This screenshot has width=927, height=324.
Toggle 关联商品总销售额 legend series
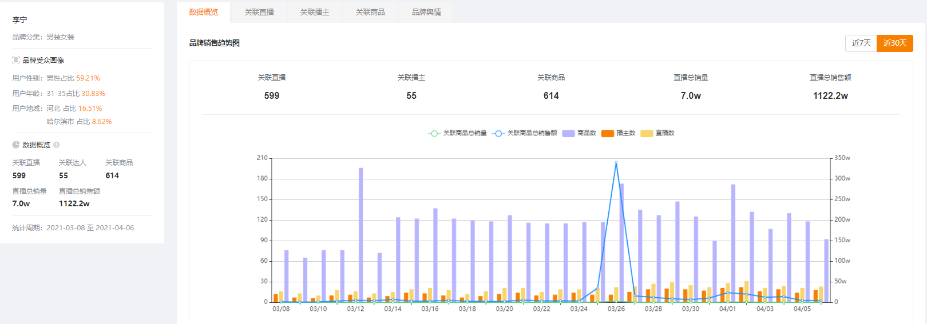click(x=525, y=133)
